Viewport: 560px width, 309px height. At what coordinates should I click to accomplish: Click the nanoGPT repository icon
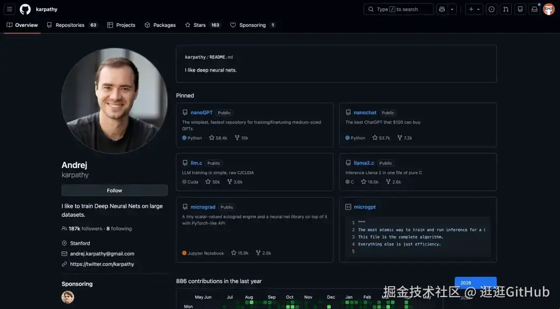(185, 113)
